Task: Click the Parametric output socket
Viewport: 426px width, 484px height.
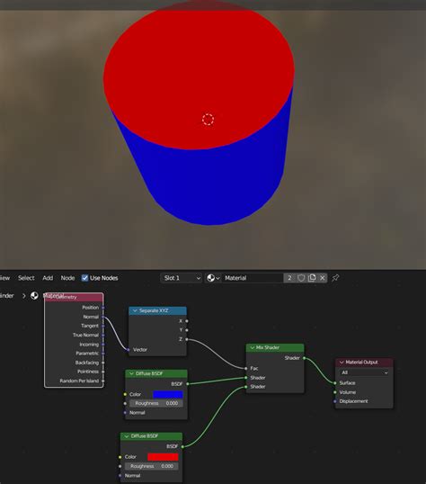Action: pyautogui.click(x=103, y=354)
